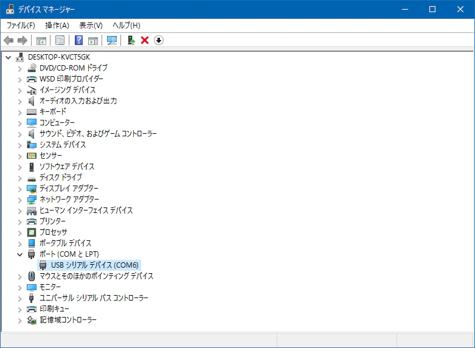Open Properties via toolbar icon

point(60,40)
